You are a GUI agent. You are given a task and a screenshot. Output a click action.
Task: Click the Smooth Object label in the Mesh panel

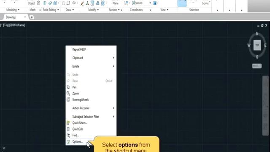(x=31, y=3)
